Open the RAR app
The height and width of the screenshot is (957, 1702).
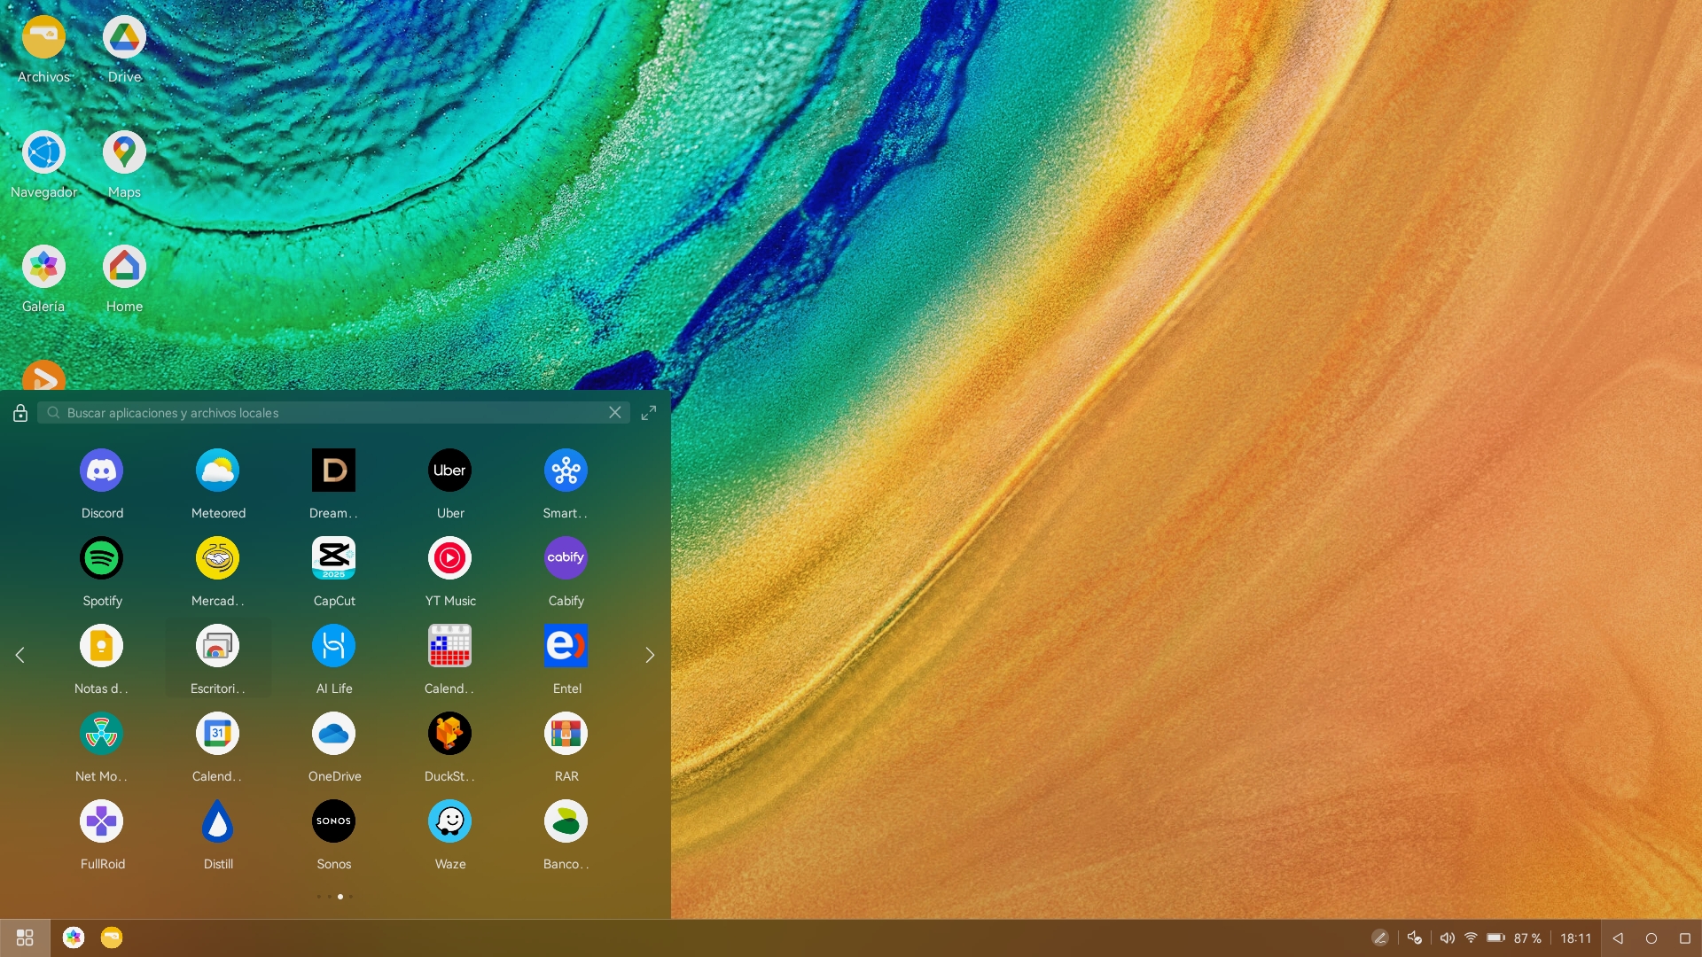pos(566,734)
